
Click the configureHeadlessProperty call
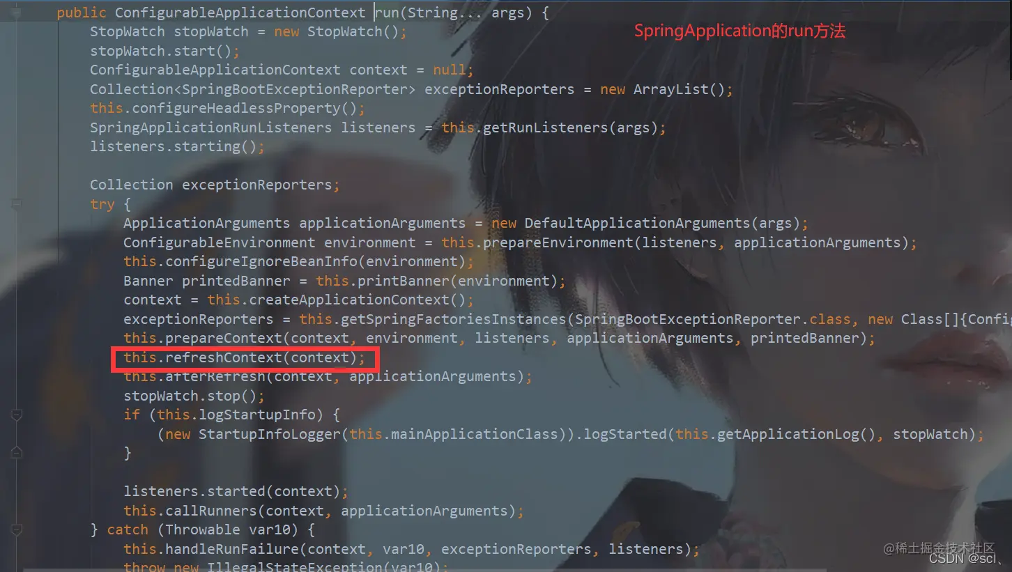(236, 109)
